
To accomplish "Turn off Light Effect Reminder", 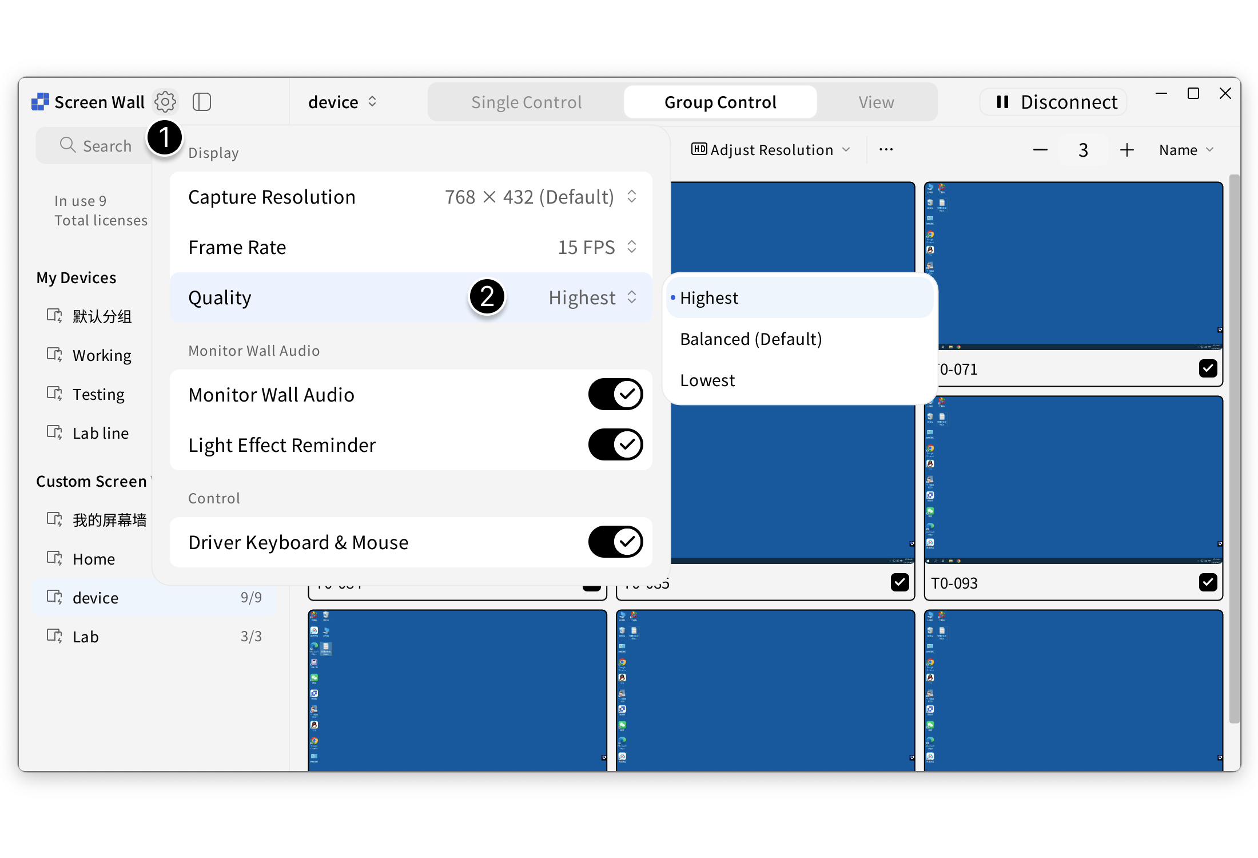I will (x=615, y=444).
